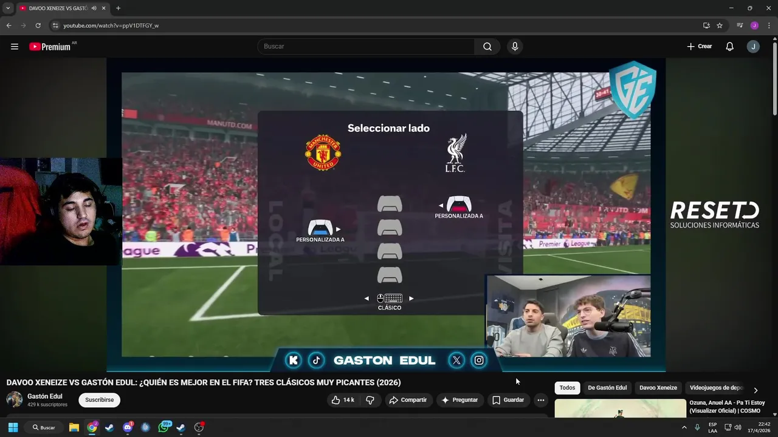Viewport: 778px width, 437px height.
Task: Open Chrome profile avatar
Action: tap(754, 25)
